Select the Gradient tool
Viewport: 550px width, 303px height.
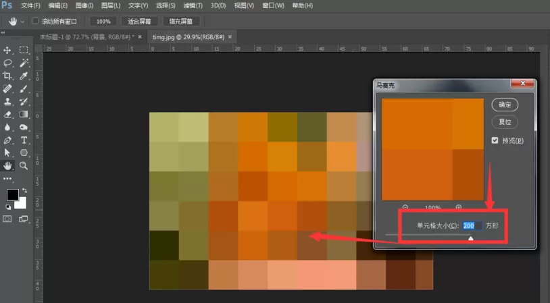[24, 114]
